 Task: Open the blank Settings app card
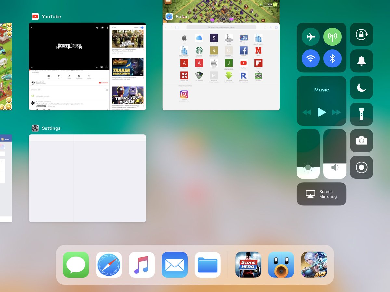pyautogui.click(x=87, y=178)
